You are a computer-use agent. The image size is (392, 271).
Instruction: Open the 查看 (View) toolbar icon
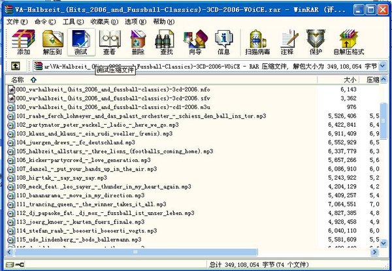[110, 42]
